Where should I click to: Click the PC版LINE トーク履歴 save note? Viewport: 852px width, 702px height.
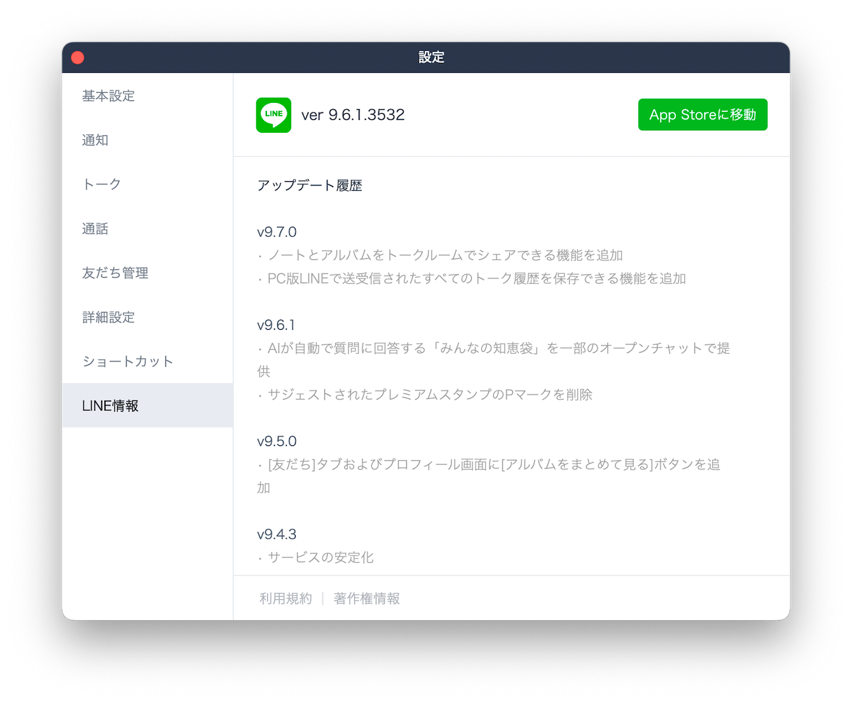point(472,279)
